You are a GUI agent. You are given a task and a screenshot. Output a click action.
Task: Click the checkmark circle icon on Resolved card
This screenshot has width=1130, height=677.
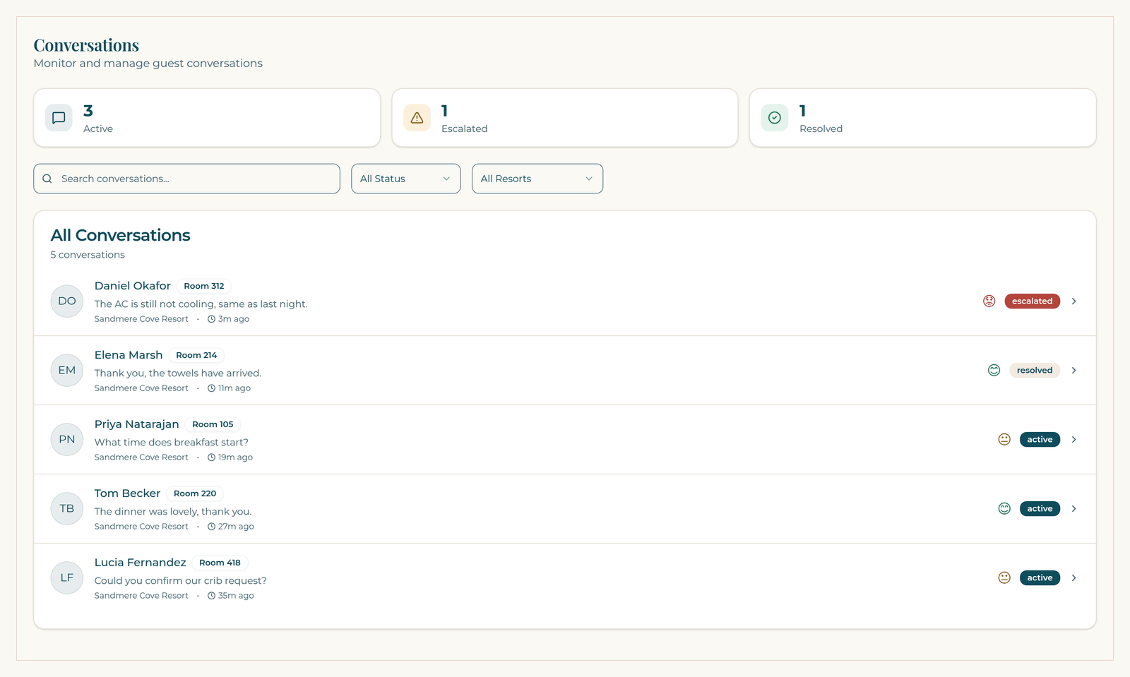[775, 118]
